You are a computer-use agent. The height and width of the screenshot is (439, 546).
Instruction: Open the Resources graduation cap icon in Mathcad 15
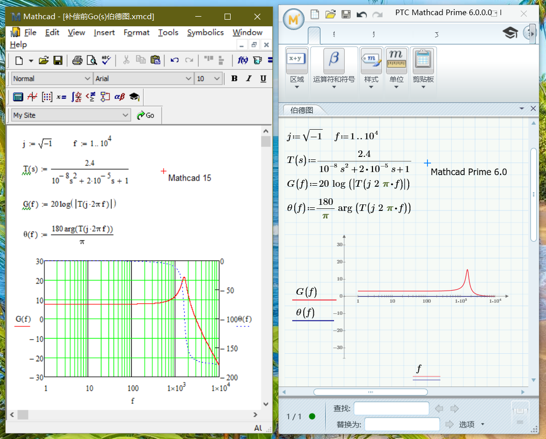tap(134, 97)
